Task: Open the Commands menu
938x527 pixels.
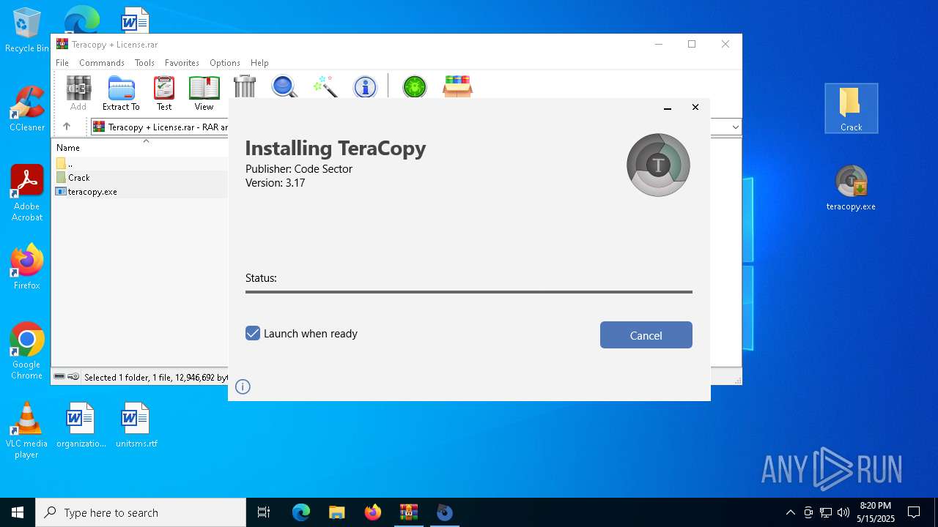Action: 102,63
